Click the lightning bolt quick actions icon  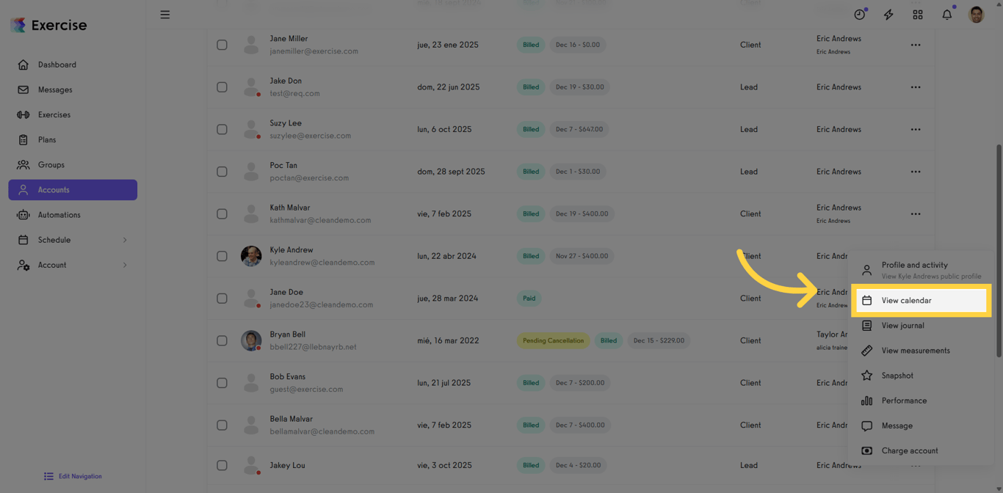pyautogui.click(x=888, y=15)
